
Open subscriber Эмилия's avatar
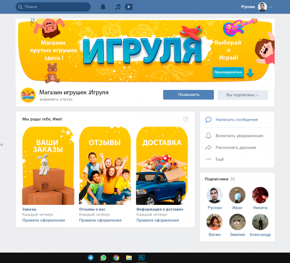tap(237, 222)
